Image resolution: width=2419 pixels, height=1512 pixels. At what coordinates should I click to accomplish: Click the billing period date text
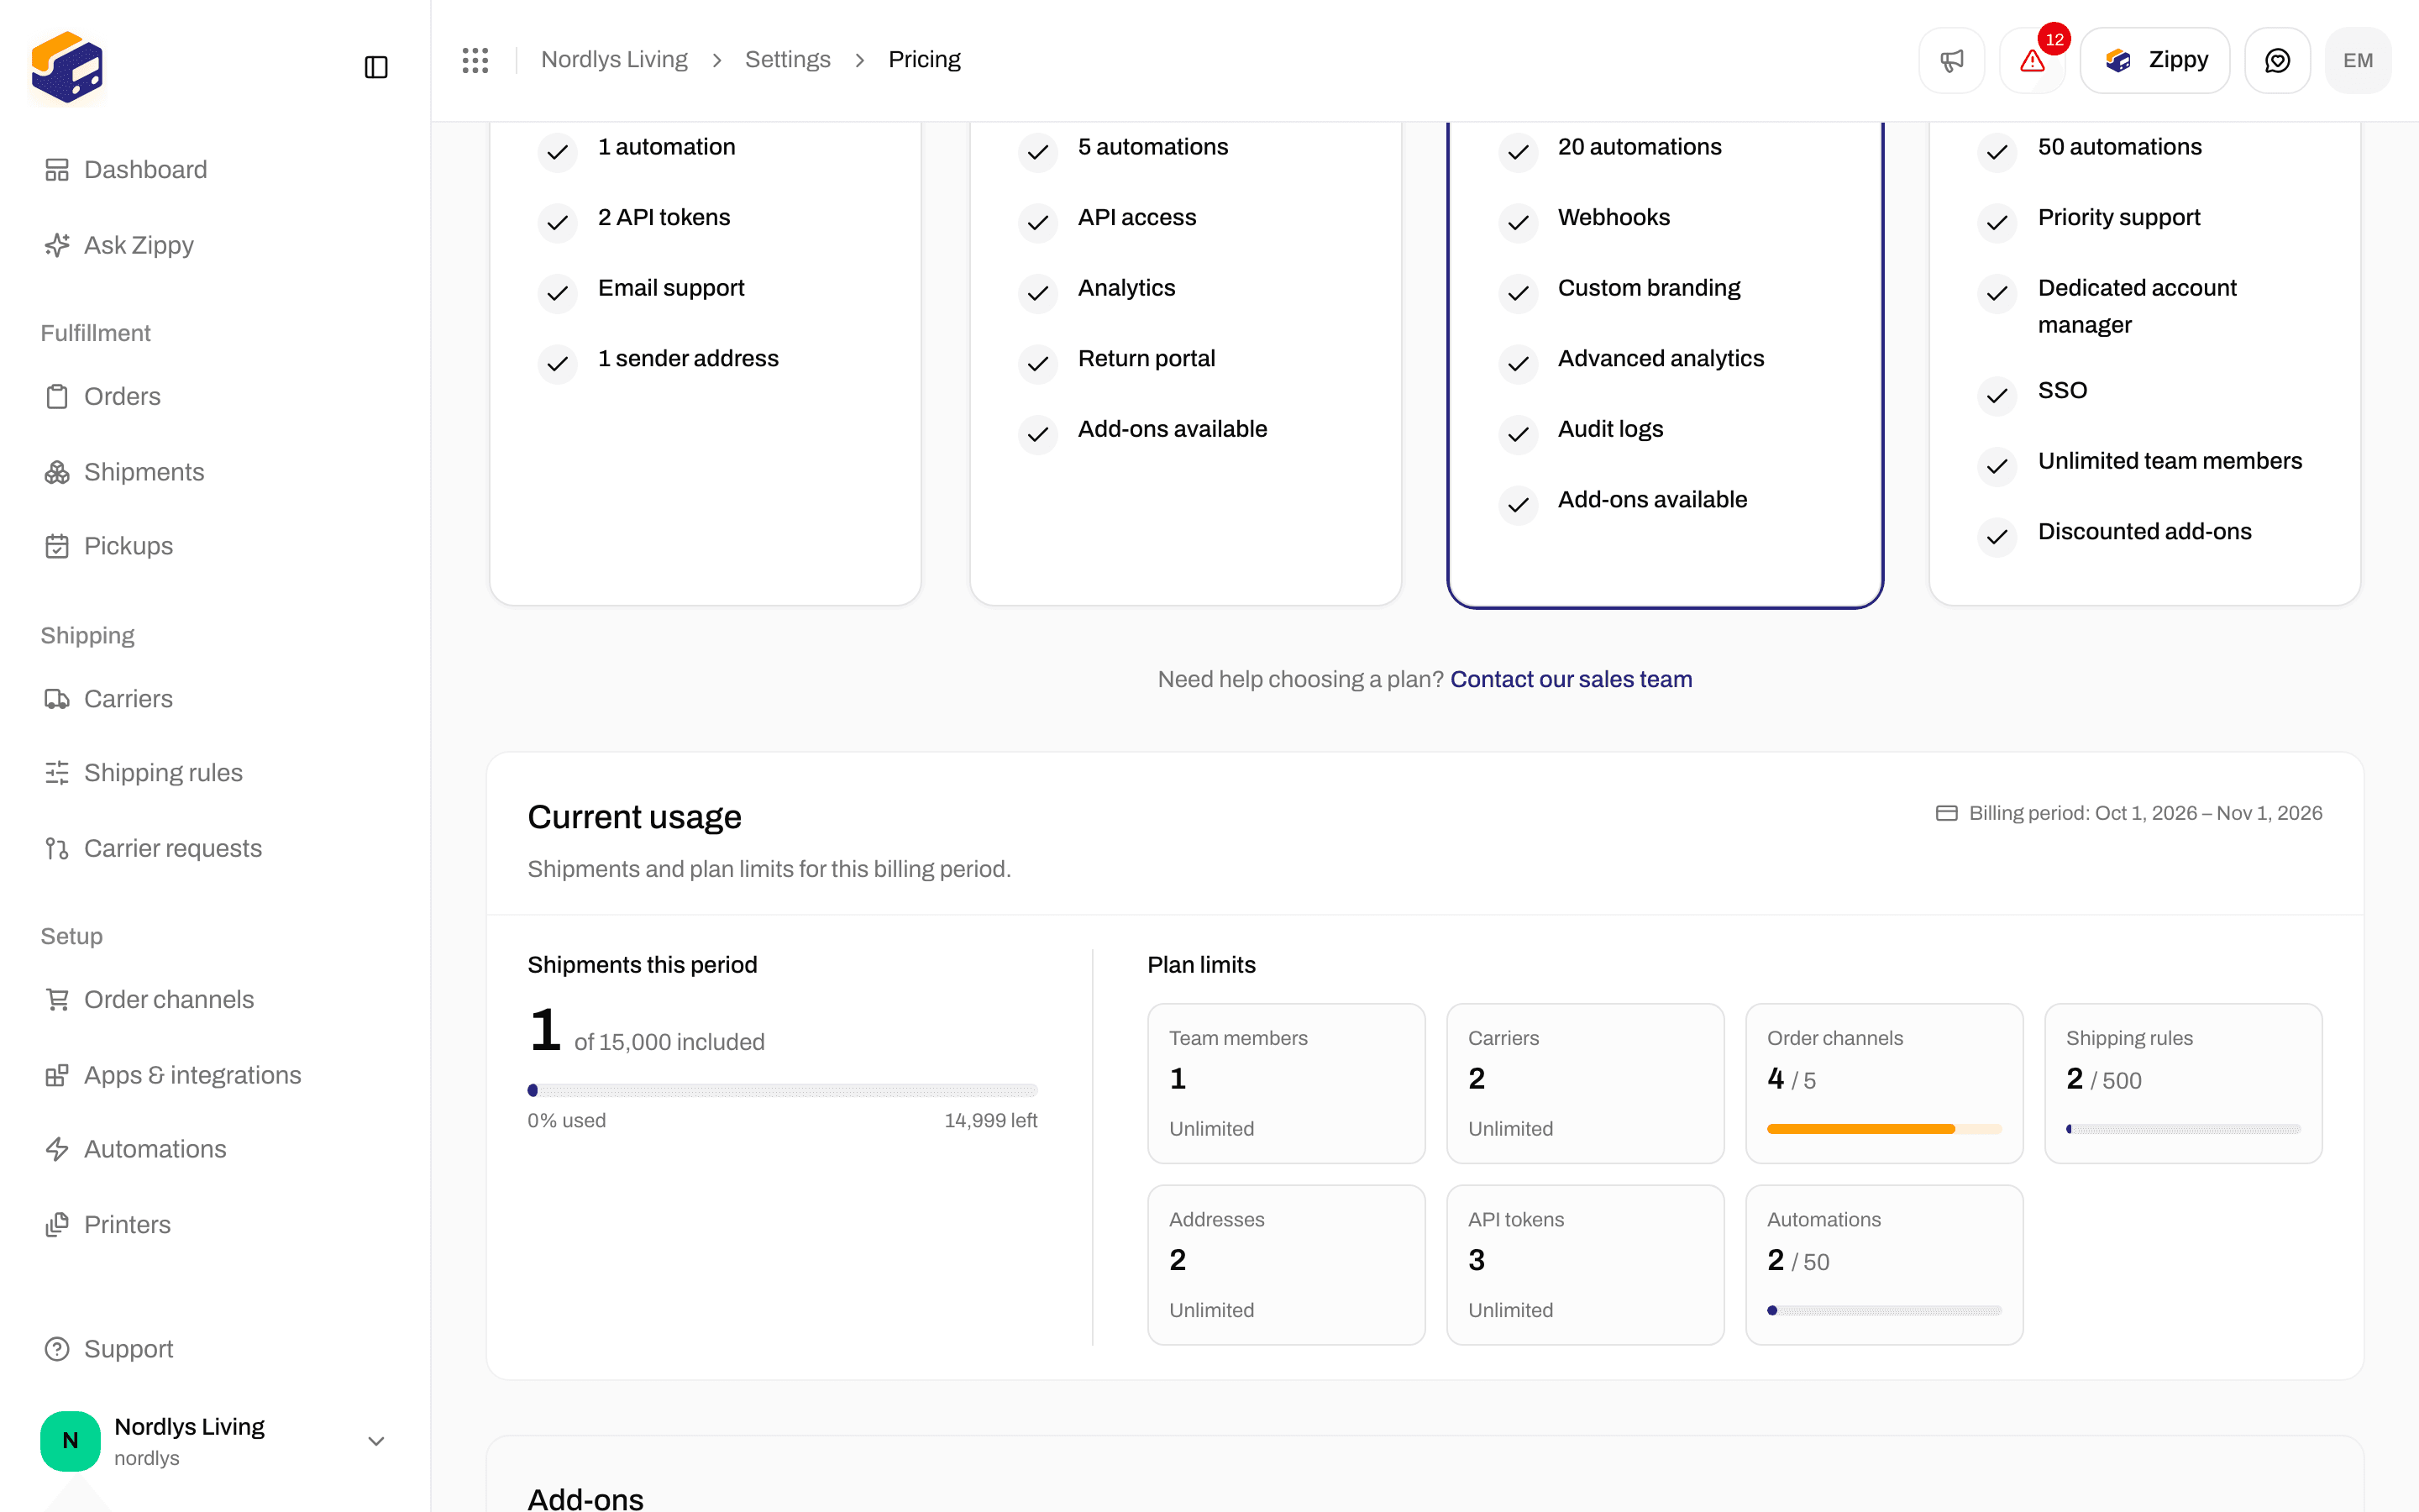(x=2145, y=813)
